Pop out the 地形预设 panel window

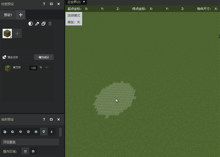[51, 119]
